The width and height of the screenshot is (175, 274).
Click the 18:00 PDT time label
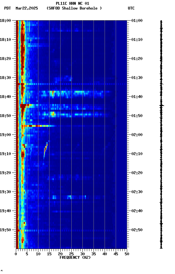tap(6, 21)
